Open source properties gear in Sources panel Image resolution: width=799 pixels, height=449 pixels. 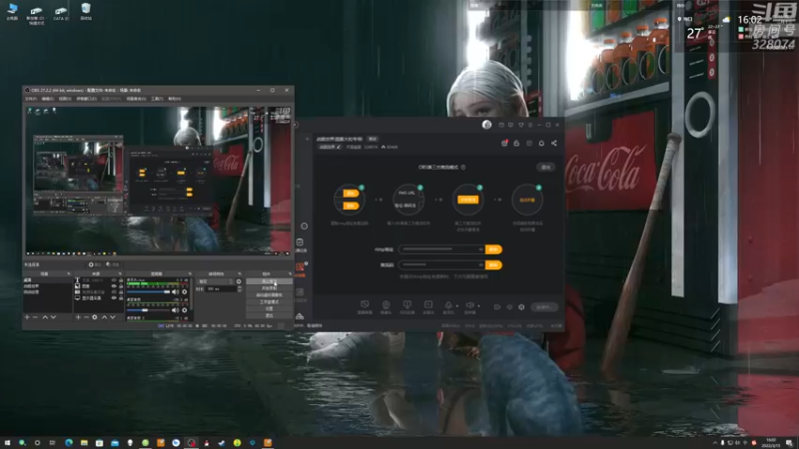[x=95, y=317]
